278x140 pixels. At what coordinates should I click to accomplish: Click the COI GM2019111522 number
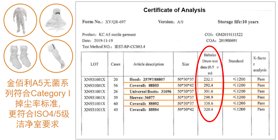(x=224, y=35)
